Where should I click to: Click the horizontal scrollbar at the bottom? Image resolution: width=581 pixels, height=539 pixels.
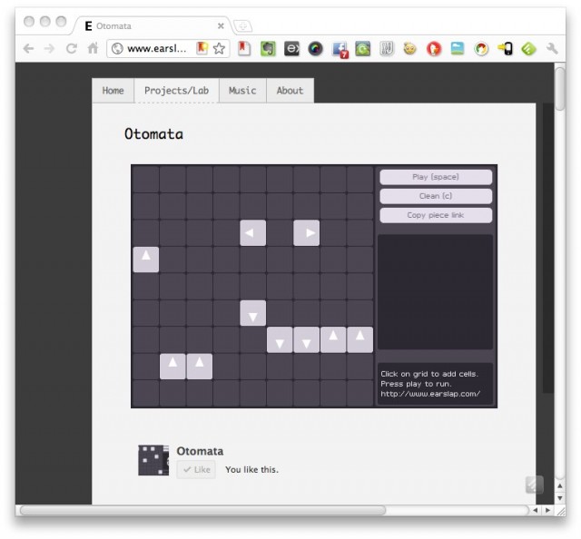pos(202,511)
